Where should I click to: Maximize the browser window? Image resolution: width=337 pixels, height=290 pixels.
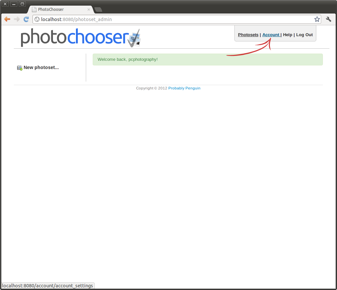[x=22, y=4]
